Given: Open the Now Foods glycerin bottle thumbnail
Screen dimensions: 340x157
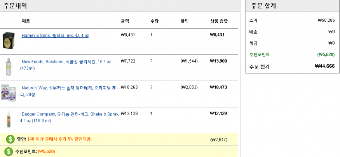Looking at the screenshot, I should [9, 67].
